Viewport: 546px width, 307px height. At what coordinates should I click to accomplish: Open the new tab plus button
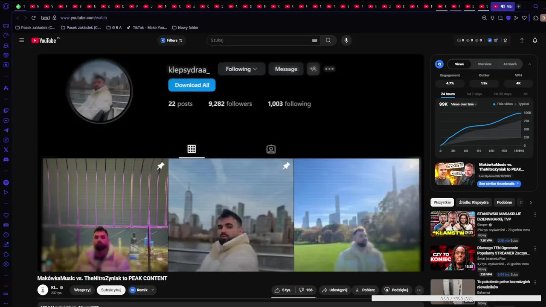519,6
